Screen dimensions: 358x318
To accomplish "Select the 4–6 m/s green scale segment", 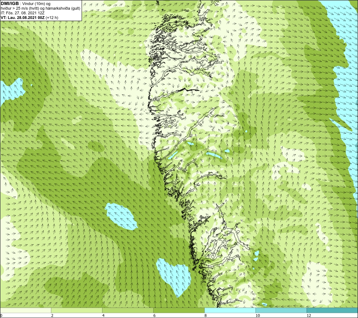I will 128,310.
